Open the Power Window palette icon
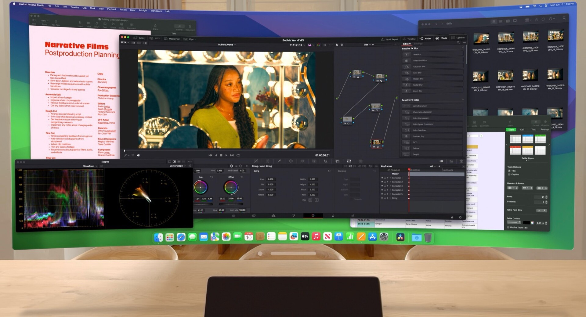Screen dimensions: 586x317 (x=291, y=161)
